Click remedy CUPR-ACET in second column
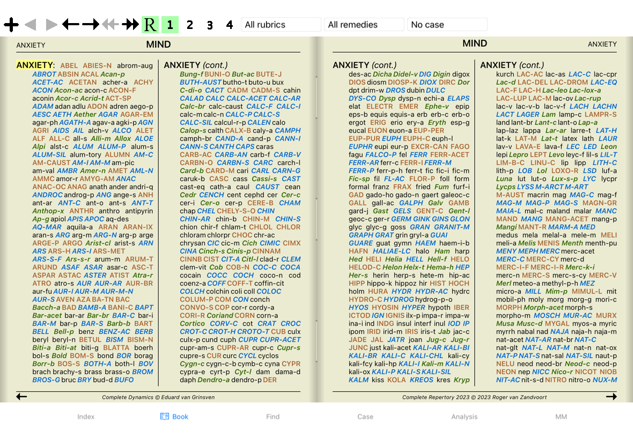This screenshot has width=633, height=440. (x=281, y=340)
